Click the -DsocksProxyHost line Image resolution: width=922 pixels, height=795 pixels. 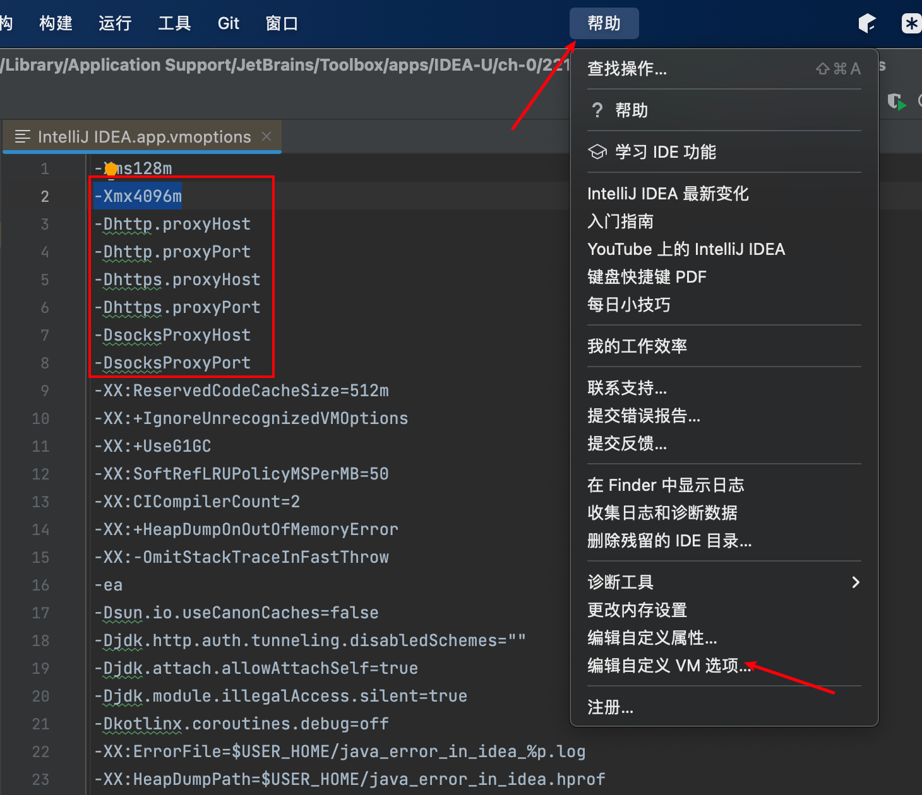[x=172, y=335]
